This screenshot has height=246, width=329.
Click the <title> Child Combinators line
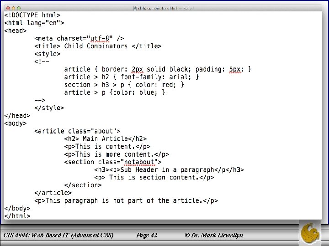click(x=98, y=46)
